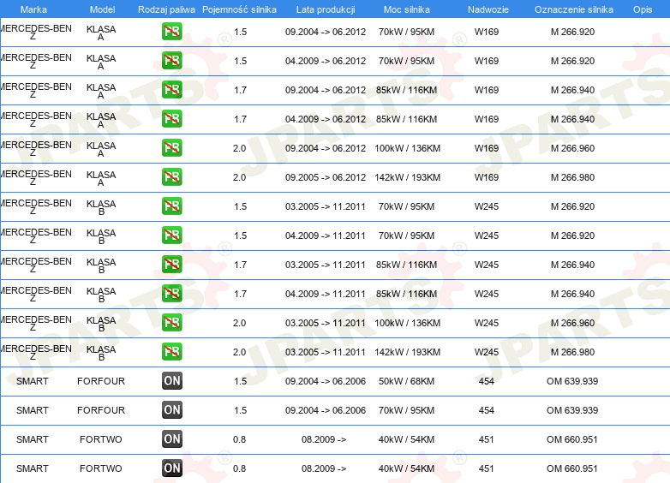Click the Opis column header
Image resolution: width=670 pixels, height=483 pixels.
[x=642, y=9]
